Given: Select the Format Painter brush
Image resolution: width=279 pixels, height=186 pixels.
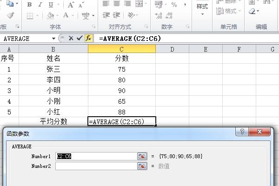Looking at the screenshot, I should [x=10, y=15].
